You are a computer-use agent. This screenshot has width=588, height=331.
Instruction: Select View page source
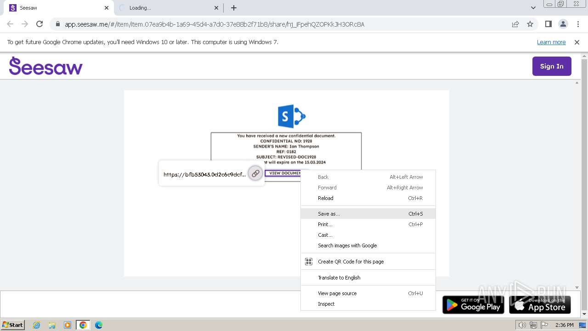pos(368,293)
